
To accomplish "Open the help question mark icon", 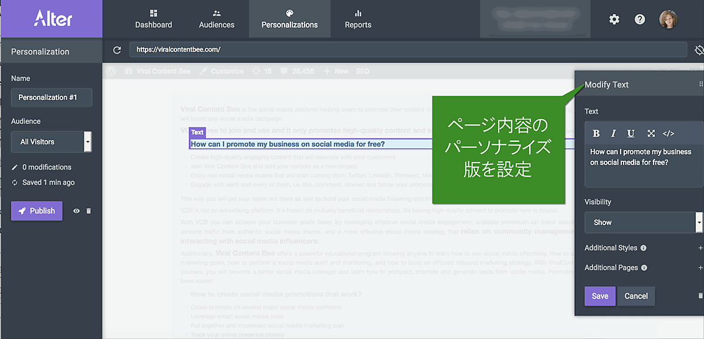I will click(x=639, y=19).
